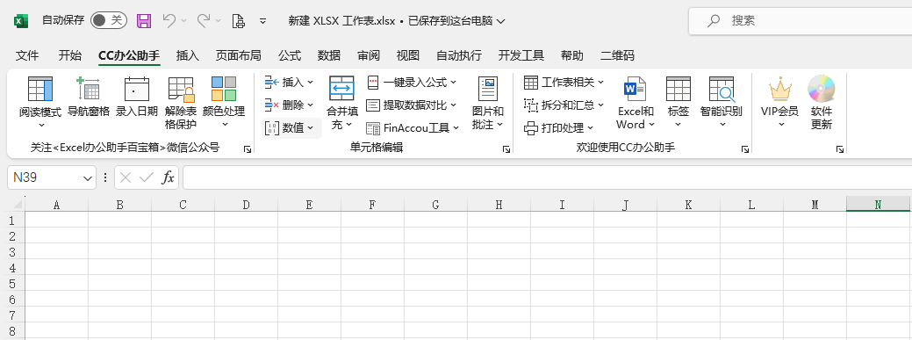The width and height of the screenshot is (912, 340).
Task: Switch to the 开发工具 Developer tab
Action: (521, 55)
